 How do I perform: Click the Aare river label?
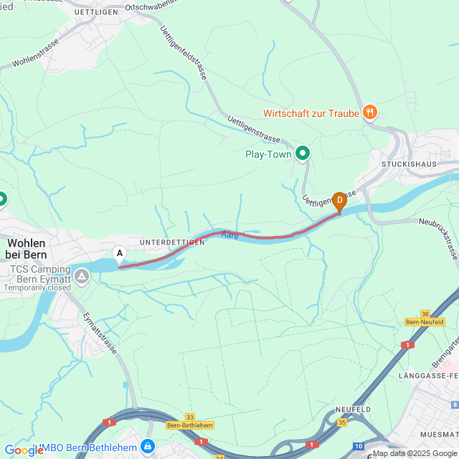click(229, 235)
